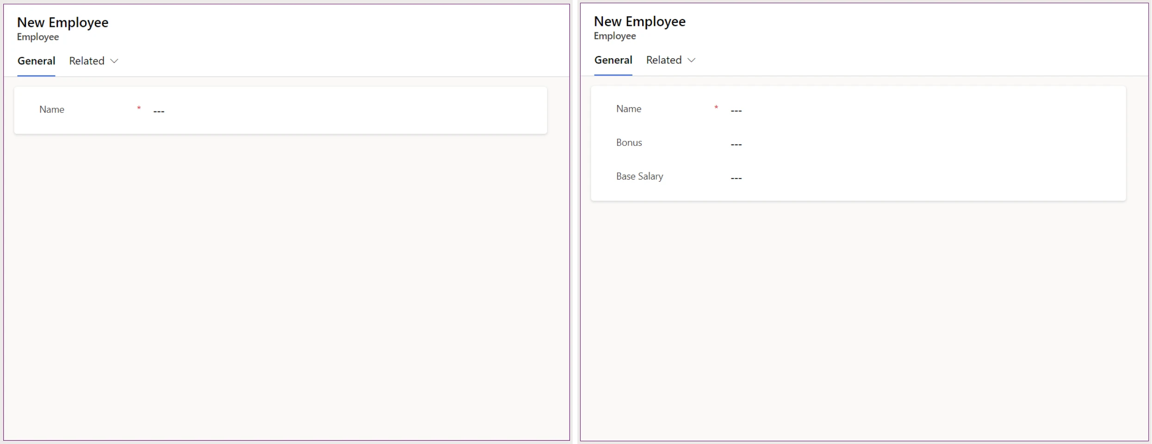Switch to the General tab on left form
1152x444 pixels.
point(36,61)
